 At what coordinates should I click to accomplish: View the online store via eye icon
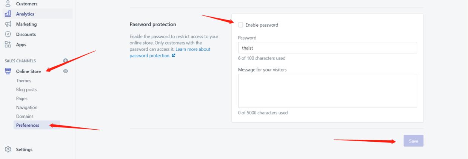pyautogui.click(x=66, y=71)
